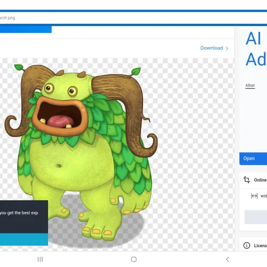Screen dimensions: 267x267
Task: Click the crop icon beside Online
Action: pyautogui.click(x=247, y=180)
